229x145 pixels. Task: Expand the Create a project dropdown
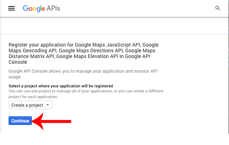point(30,105)
